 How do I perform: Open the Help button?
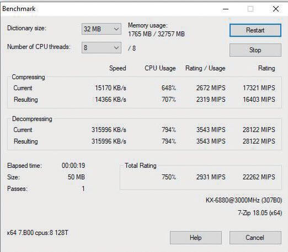(x=196, y=238)
